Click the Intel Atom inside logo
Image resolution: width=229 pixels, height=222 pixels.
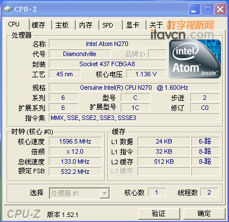pos(195,59)
